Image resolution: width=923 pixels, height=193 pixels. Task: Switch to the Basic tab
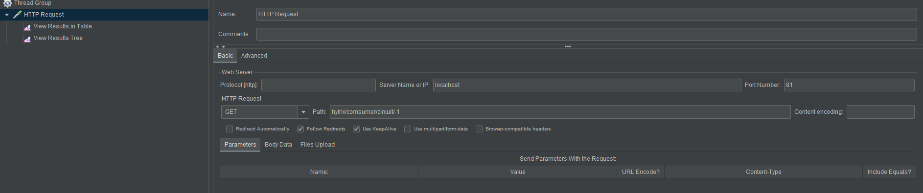click(x=225, y=56)
